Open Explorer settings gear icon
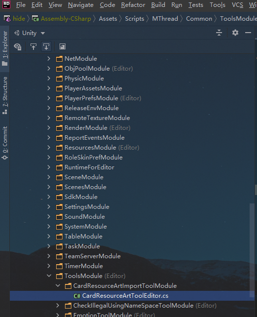 (x=235, y=33)
